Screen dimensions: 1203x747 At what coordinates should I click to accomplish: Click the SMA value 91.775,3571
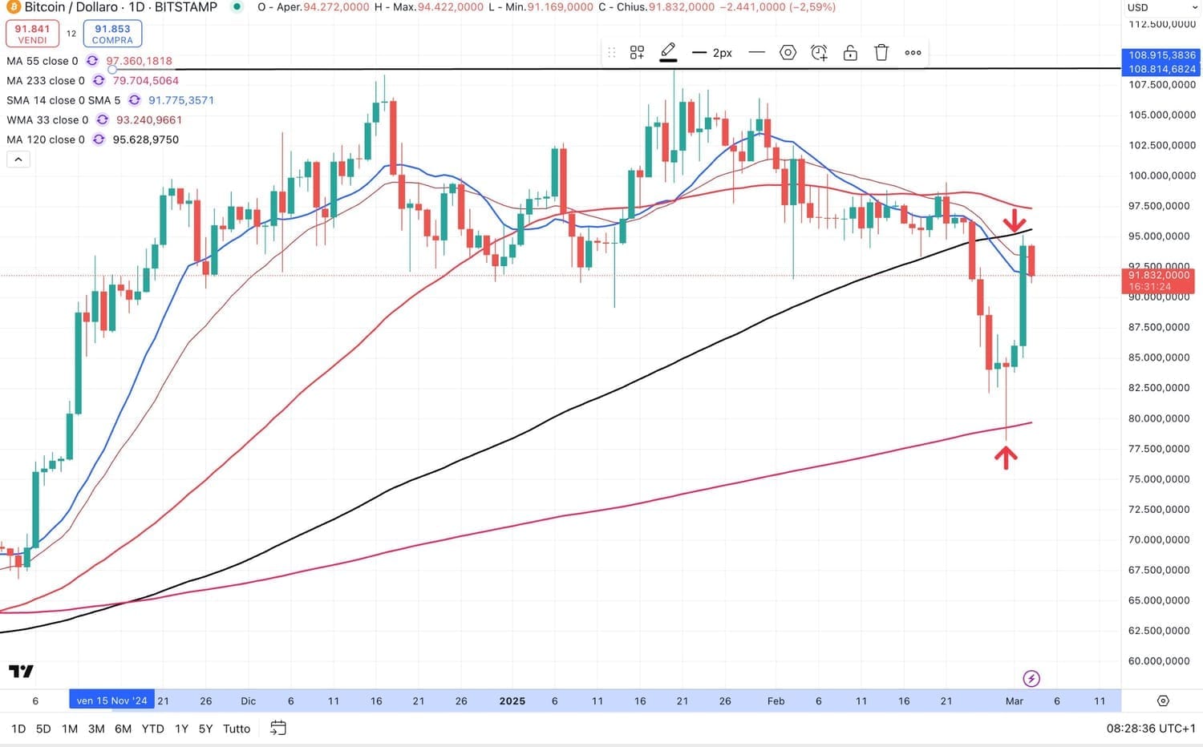coord(181,100)
